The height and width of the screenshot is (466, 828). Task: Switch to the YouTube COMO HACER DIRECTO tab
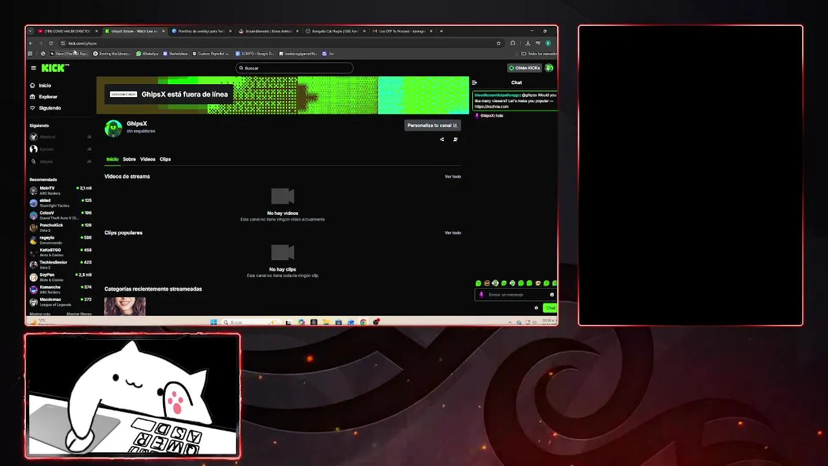point(67,31)
